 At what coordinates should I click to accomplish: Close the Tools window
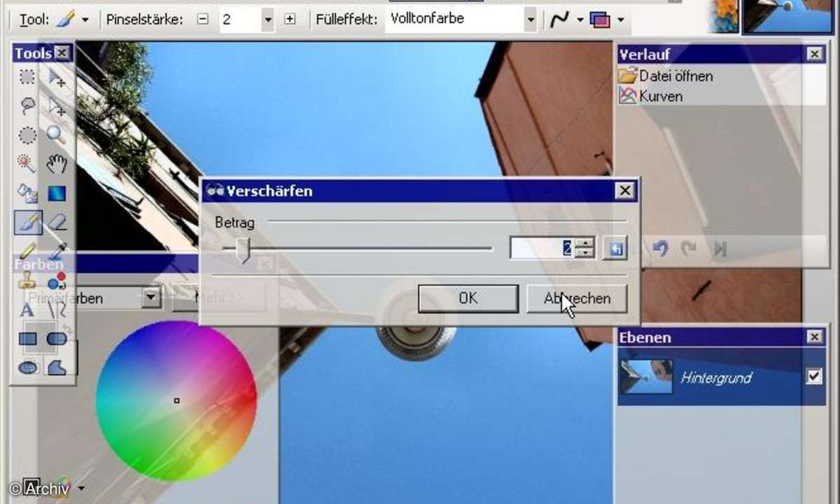point(62,53)
